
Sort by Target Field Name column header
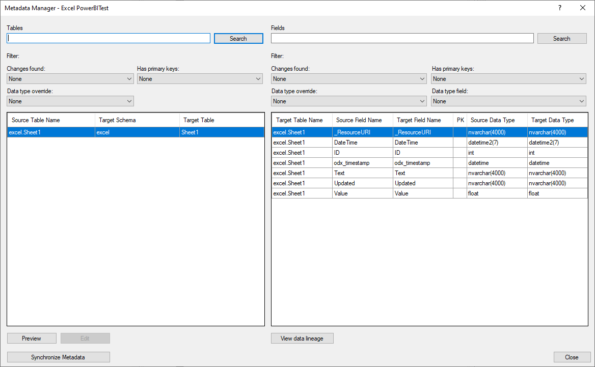click(423, 120)
